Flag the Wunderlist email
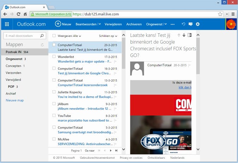238x163 pixels. click(115, 61)
